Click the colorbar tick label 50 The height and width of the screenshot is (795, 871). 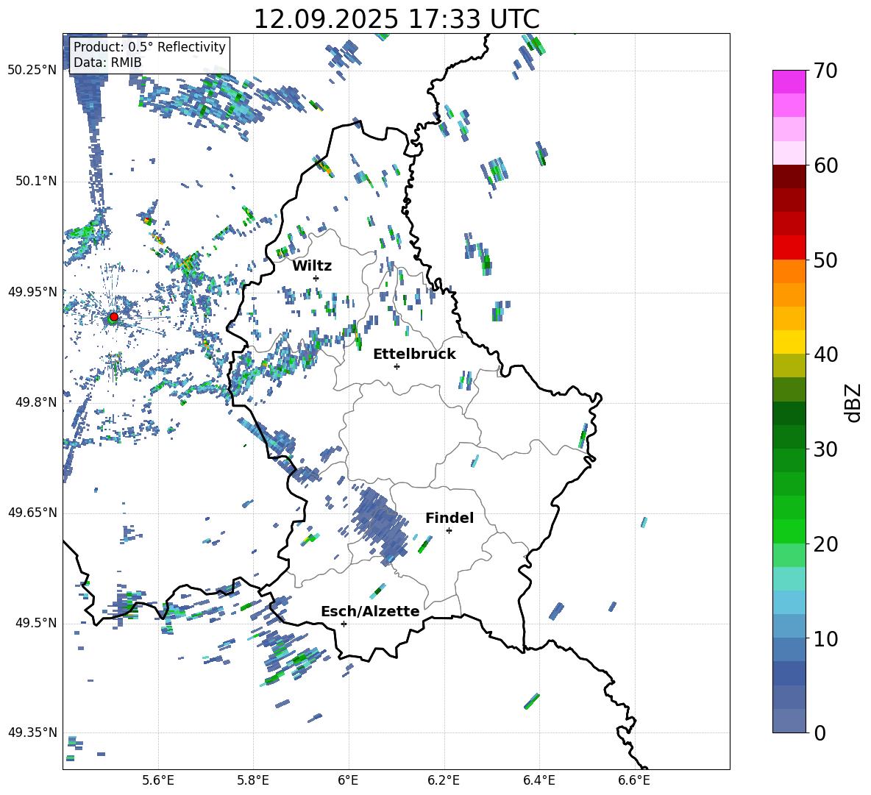(825, 260)
